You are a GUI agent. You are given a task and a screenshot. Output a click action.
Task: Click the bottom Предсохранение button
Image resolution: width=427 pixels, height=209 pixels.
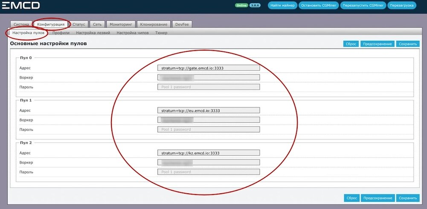tap(378, 198)
